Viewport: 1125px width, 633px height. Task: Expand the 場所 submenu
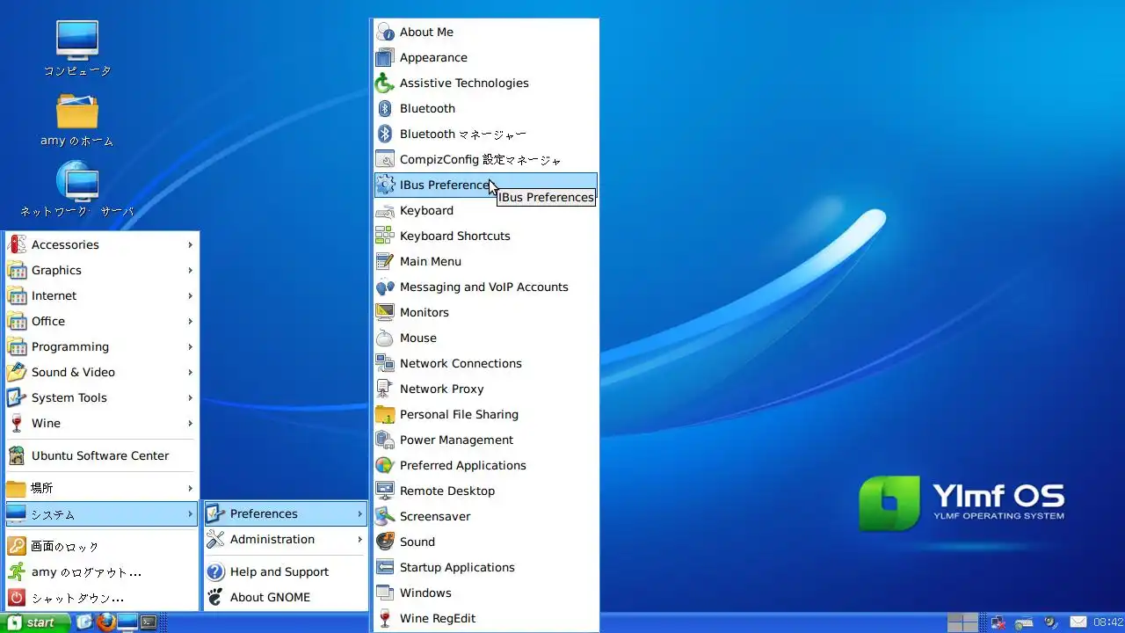coord(101,488)
